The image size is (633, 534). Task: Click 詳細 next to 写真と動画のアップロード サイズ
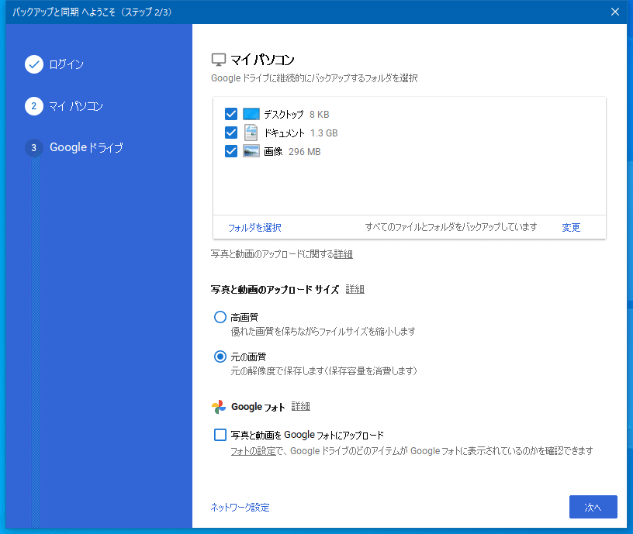[355, 288]
